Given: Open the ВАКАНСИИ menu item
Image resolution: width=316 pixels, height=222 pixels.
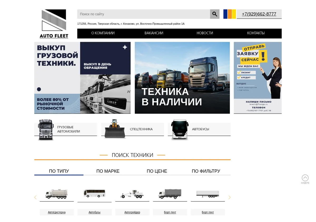Looking at the screenshot, I should (154, 33).
